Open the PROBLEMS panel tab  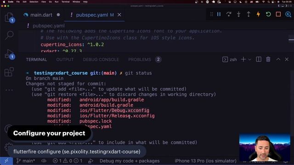pyautogui.click(x=140, y=60)
